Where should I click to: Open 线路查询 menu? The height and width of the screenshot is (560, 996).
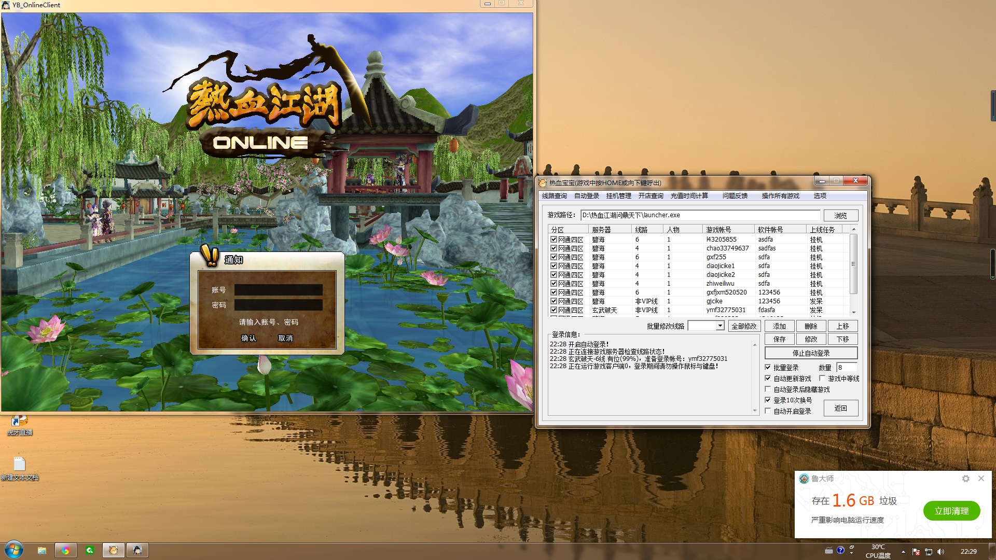click(x=554, y=196)
